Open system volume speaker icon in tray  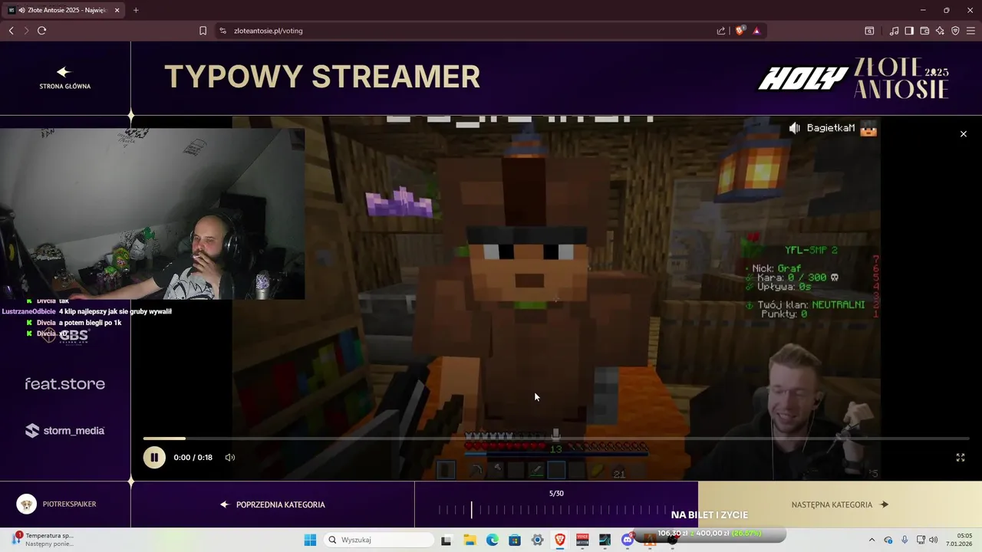(934, 540)
